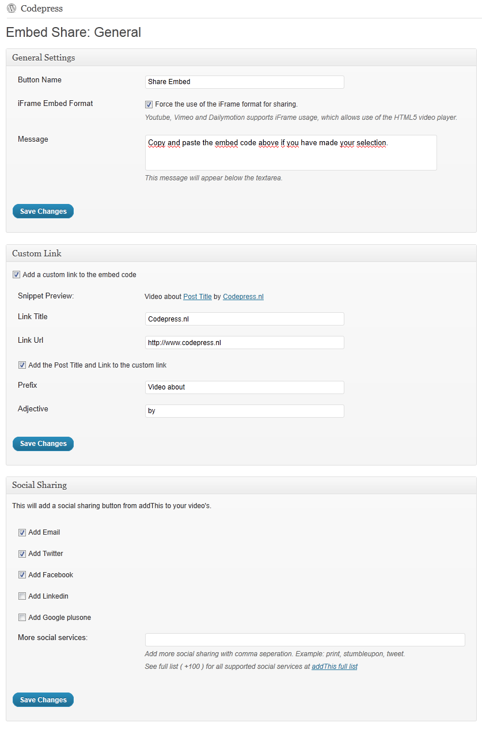Screen dimensions: 482x734
Task: Open Post Title link in snippet preview
Action: 198,297
